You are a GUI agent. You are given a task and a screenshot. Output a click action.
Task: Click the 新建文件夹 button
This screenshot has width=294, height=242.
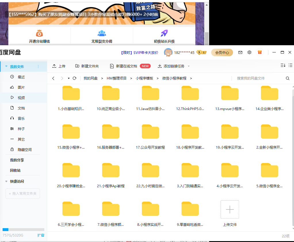(87, 66)
